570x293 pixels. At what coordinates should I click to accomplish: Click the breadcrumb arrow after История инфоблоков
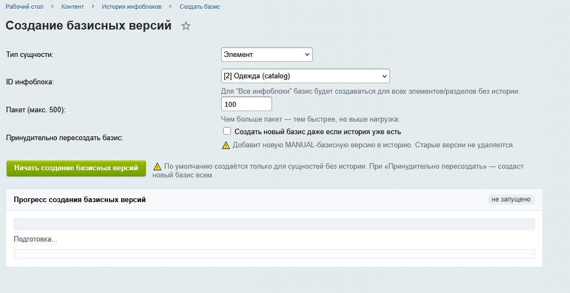171,7
